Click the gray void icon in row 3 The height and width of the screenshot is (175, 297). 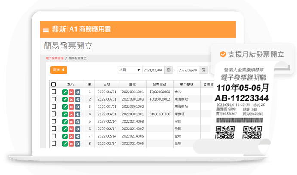(x=77, y=107)
